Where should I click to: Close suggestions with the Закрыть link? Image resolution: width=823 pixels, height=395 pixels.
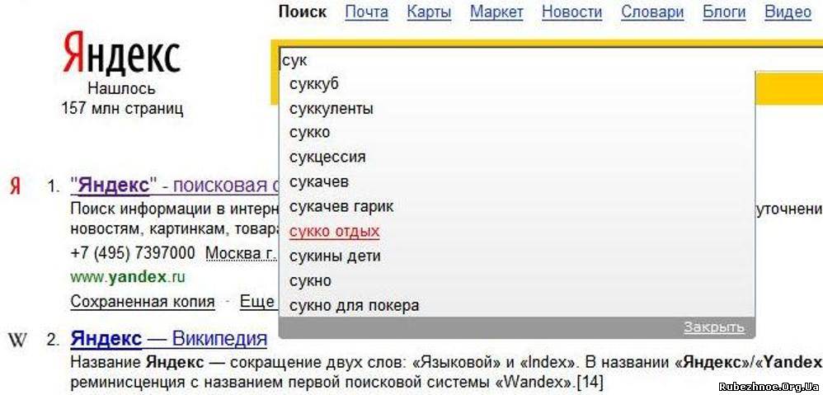tap(714, 327)
